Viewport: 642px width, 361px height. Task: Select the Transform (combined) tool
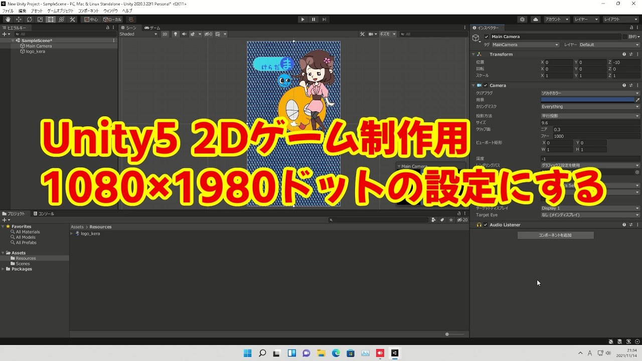click(x=62, y=20)
